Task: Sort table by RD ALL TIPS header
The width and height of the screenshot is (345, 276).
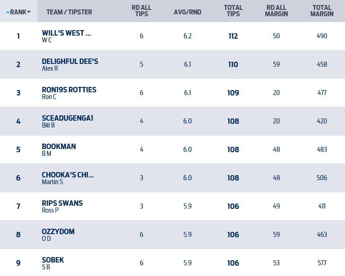Action: click(x=141, y=11)
